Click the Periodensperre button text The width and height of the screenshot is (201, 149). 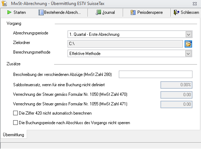tap(150, 12)
